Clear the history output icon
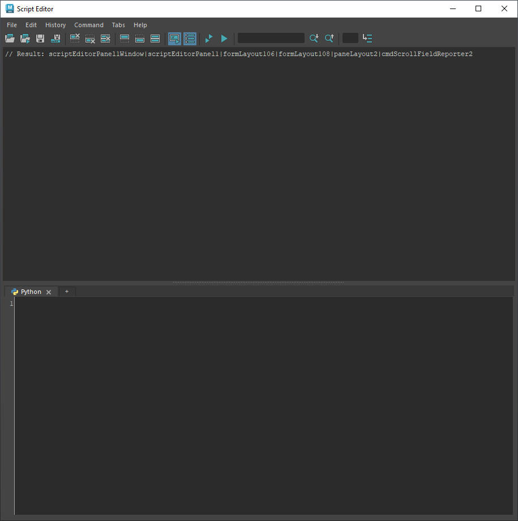This screenshot has height=521, width=518. click(75, 39)
